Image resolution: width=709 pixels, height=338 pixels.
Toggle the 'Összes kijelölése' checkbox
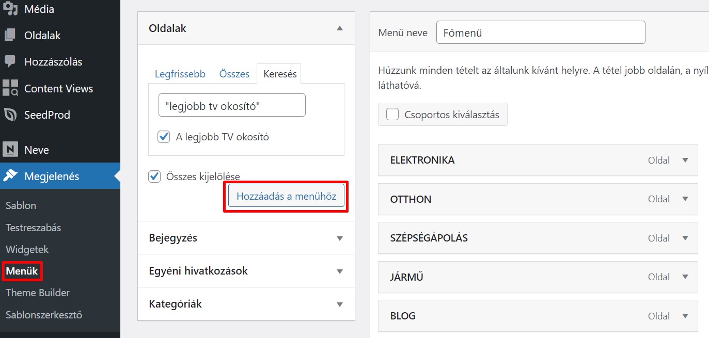(x=154, y=176)
